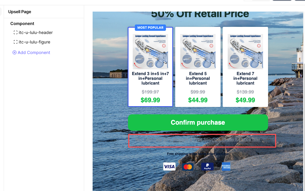Click the itc-u-lulu-figure component icon
305x191 pixels.
(15, 42)
